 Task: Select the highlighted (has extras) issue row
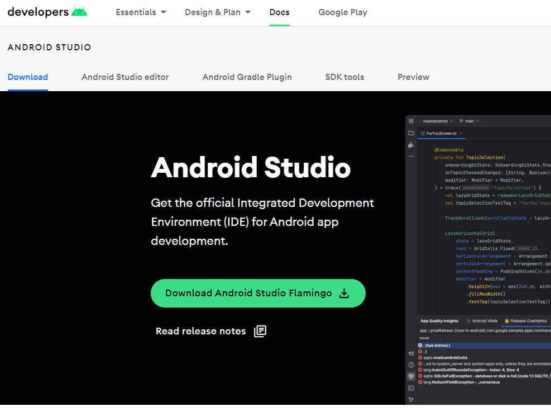[441, 345]
